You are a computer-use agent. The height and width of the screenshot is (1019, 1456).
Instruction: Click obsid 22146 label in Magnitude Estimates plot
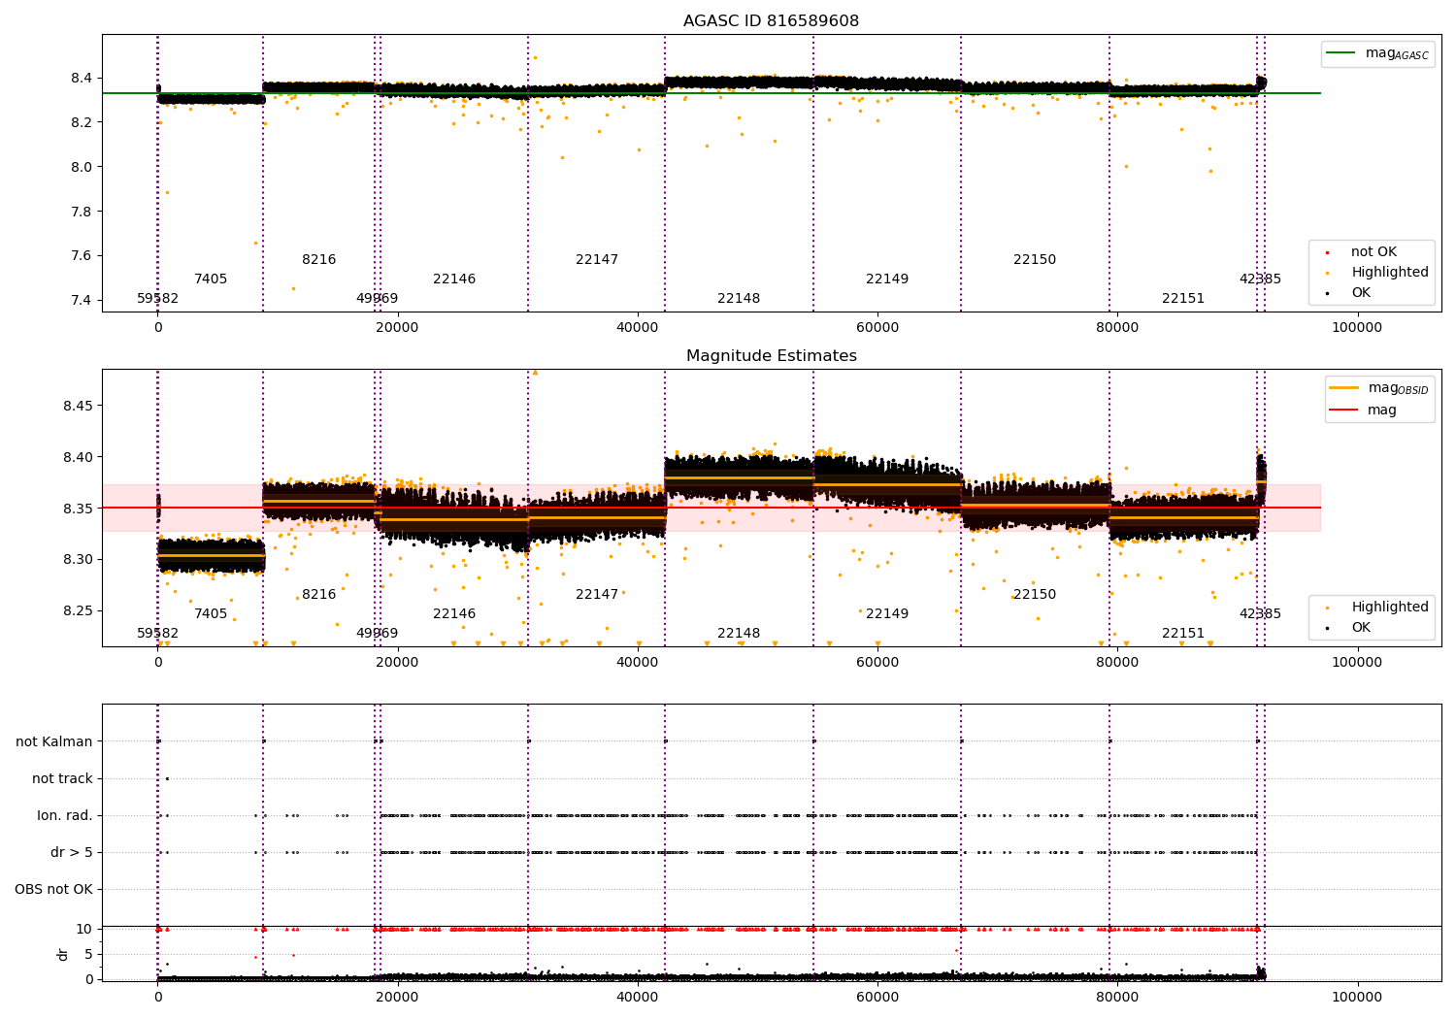(x=454, y=614)
